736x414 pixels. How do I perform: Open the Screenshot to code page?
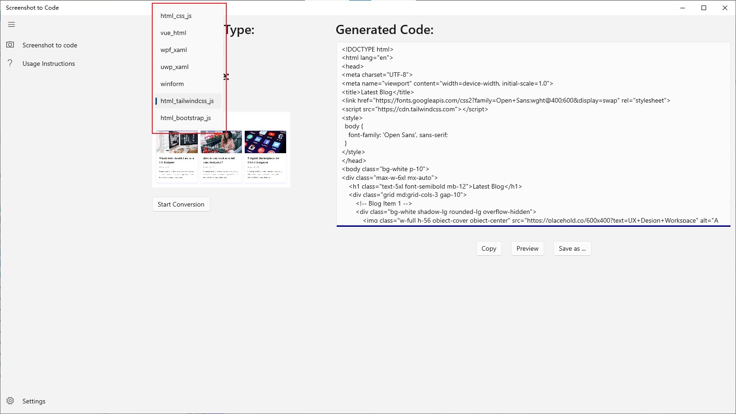click(x=50, y=45)
